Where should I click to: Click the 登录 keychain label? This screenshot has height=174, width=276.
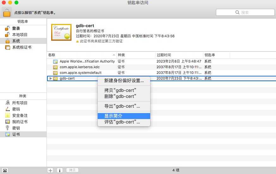[x=16, y=28]
